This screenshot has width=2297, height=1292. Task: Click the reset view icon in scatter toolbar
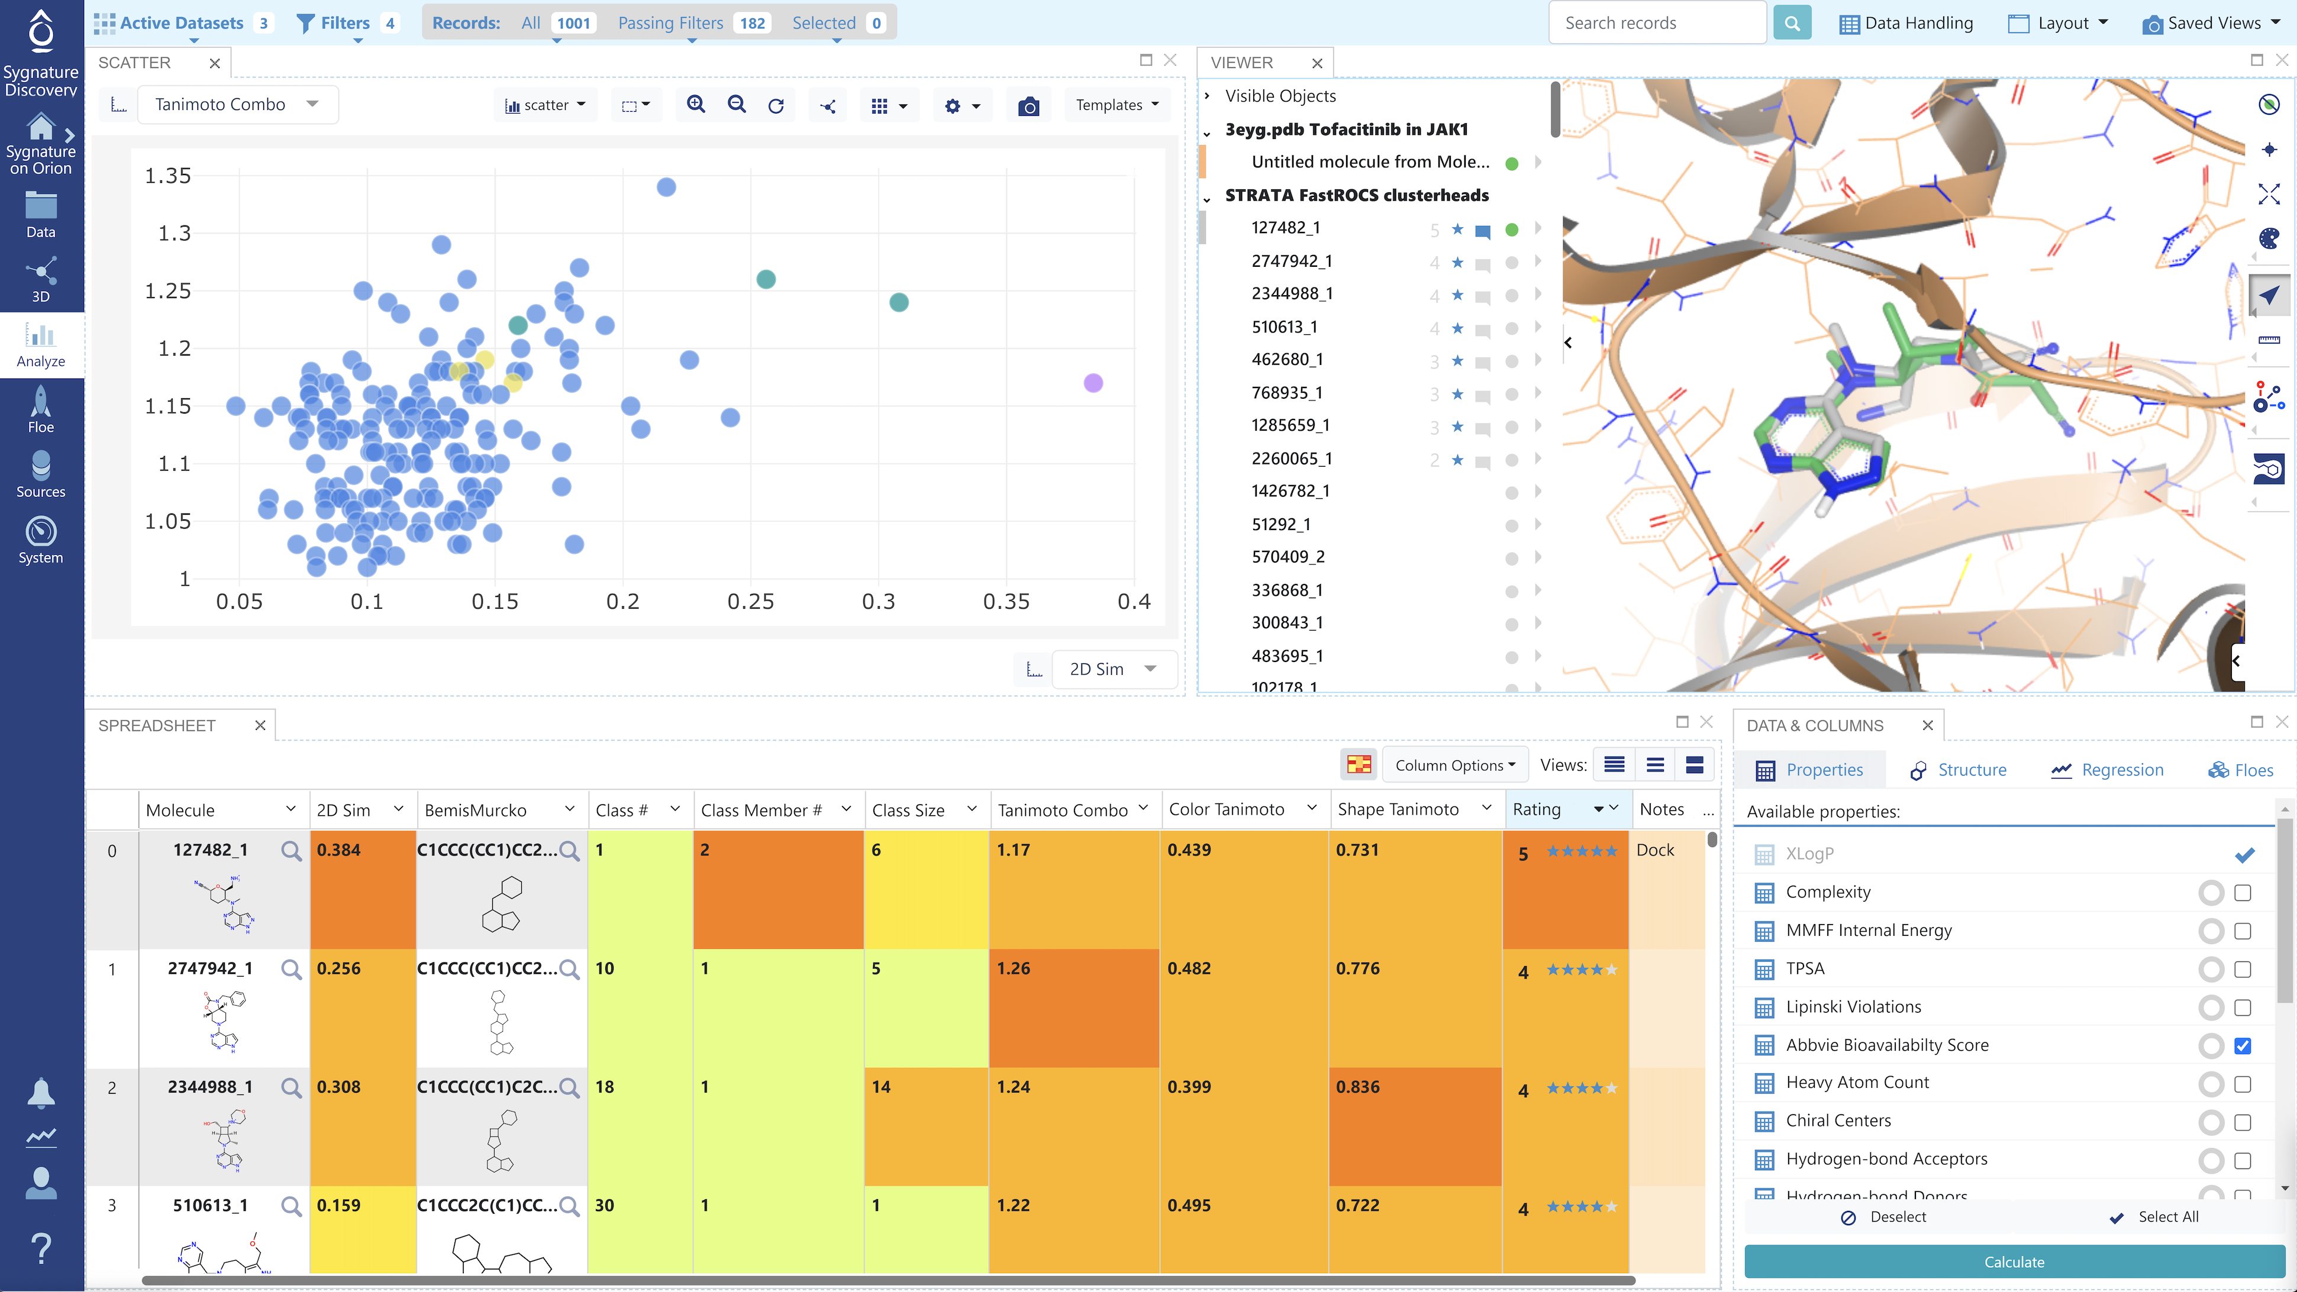point(775,104)
